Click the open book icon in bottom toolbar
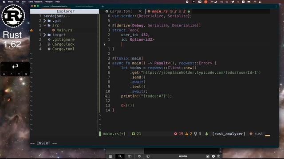Screen dimensions: 284x159 pos(130,156)
